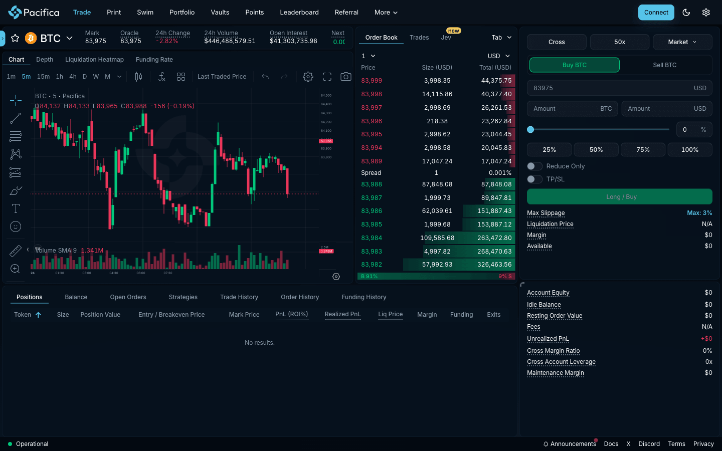The height and width of the screenshot is (451, 722).
Task: Change order book USD denomination dropdown
Action: [499, 56]
